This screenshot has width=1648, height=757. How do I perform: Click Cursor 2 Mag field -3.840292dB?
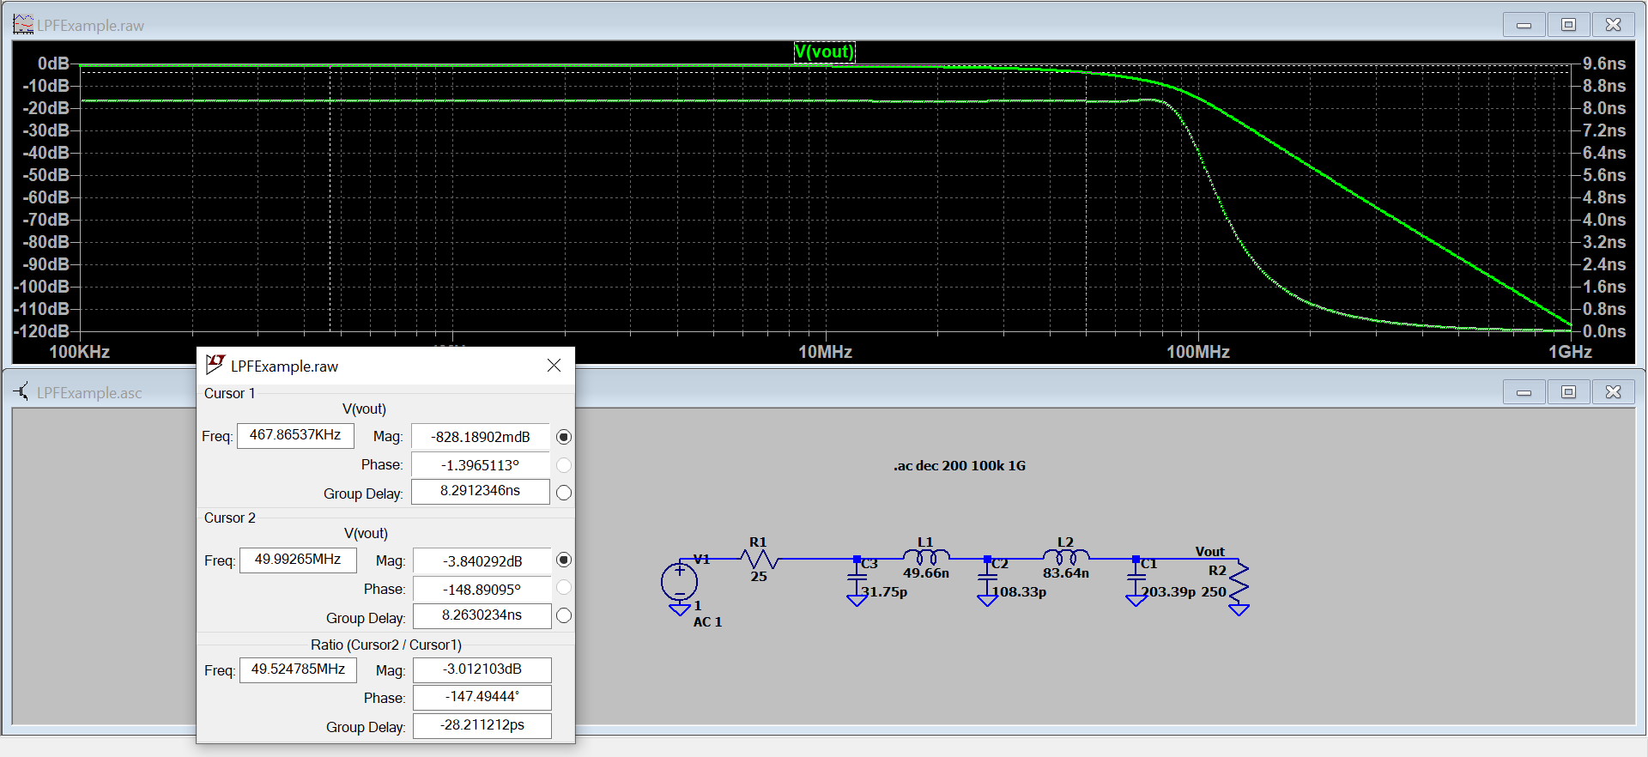[x=482, y=561]
